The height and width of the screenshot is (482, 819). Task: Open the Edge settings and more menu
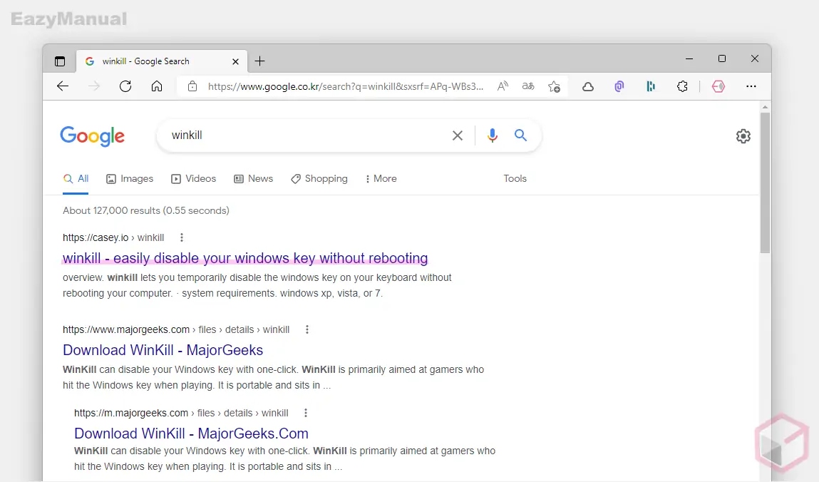[751, 86]
